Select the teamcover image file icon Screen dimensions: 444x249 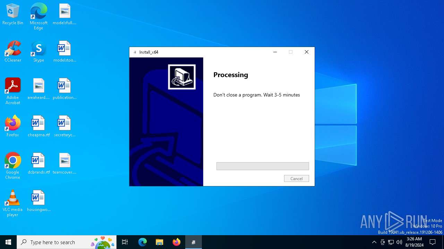(65, 164)
